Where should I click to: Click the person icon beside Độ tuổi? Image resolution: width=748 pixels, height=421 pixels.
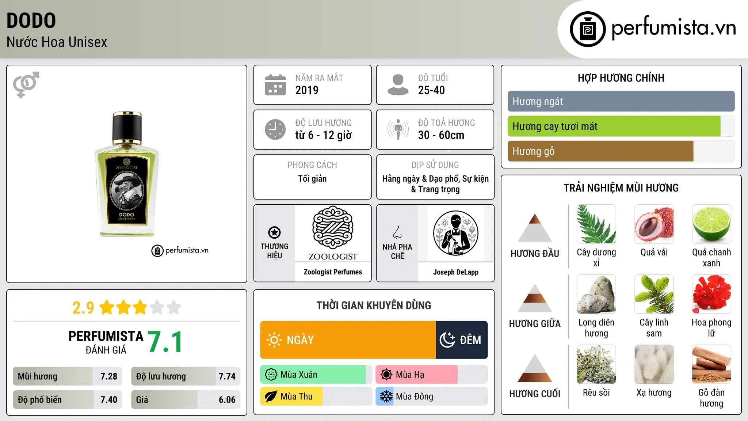(x=398, y=85)
